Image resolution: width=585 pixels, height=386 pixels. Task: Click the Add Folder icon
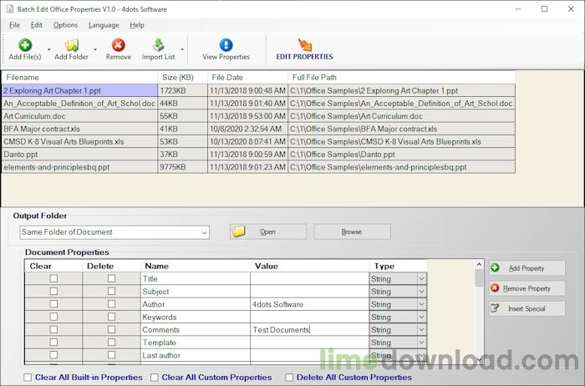[x=72, y=45]
